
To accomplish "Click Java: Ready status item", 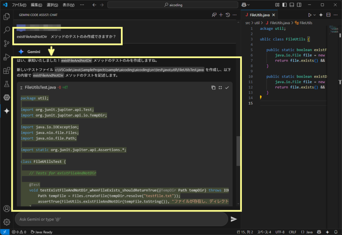I will point(41,232).
